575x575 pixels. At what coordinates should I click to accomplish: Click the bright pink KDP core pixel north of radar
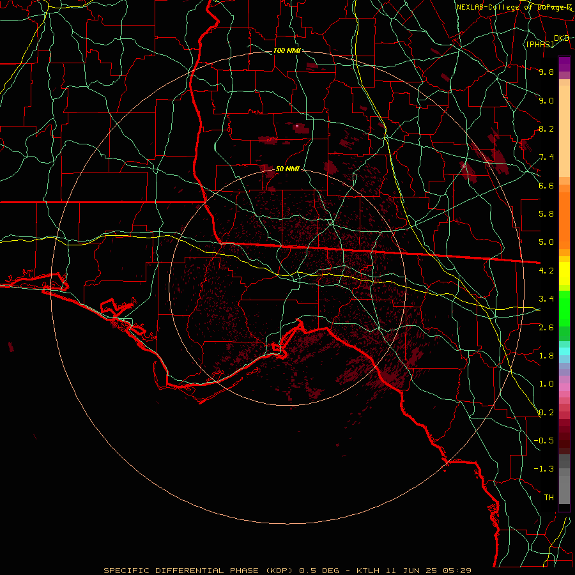tap(297, 126)
